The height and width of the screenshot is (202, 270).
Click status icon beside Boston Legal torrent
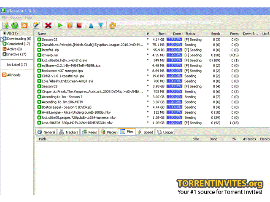pos(39,107)
